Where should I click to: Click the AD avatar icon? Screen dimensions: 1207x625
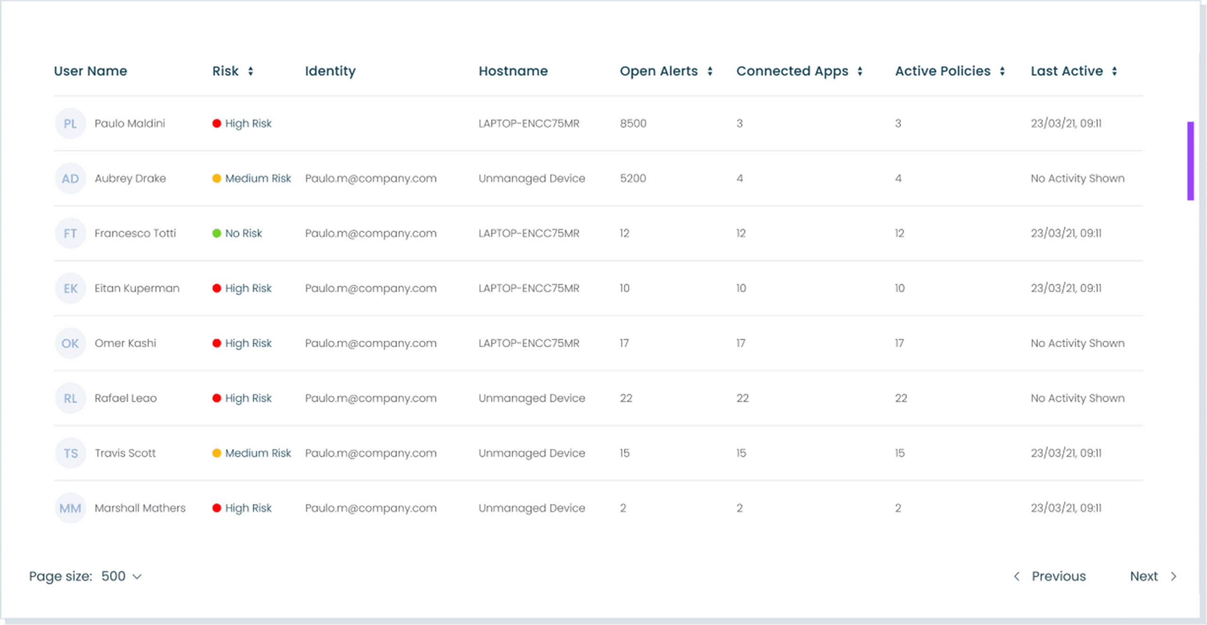pyautogui.click(x=70, y=179)
